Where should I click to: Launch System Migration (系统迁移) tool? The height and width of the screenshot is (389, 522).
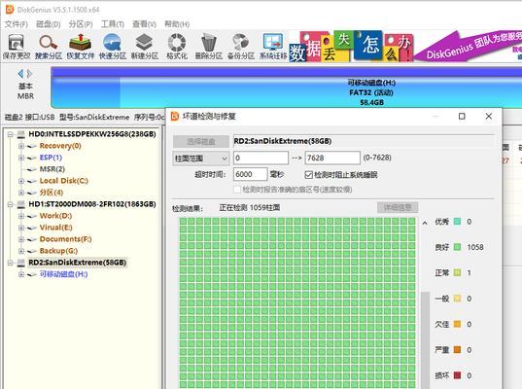(273, 47)
